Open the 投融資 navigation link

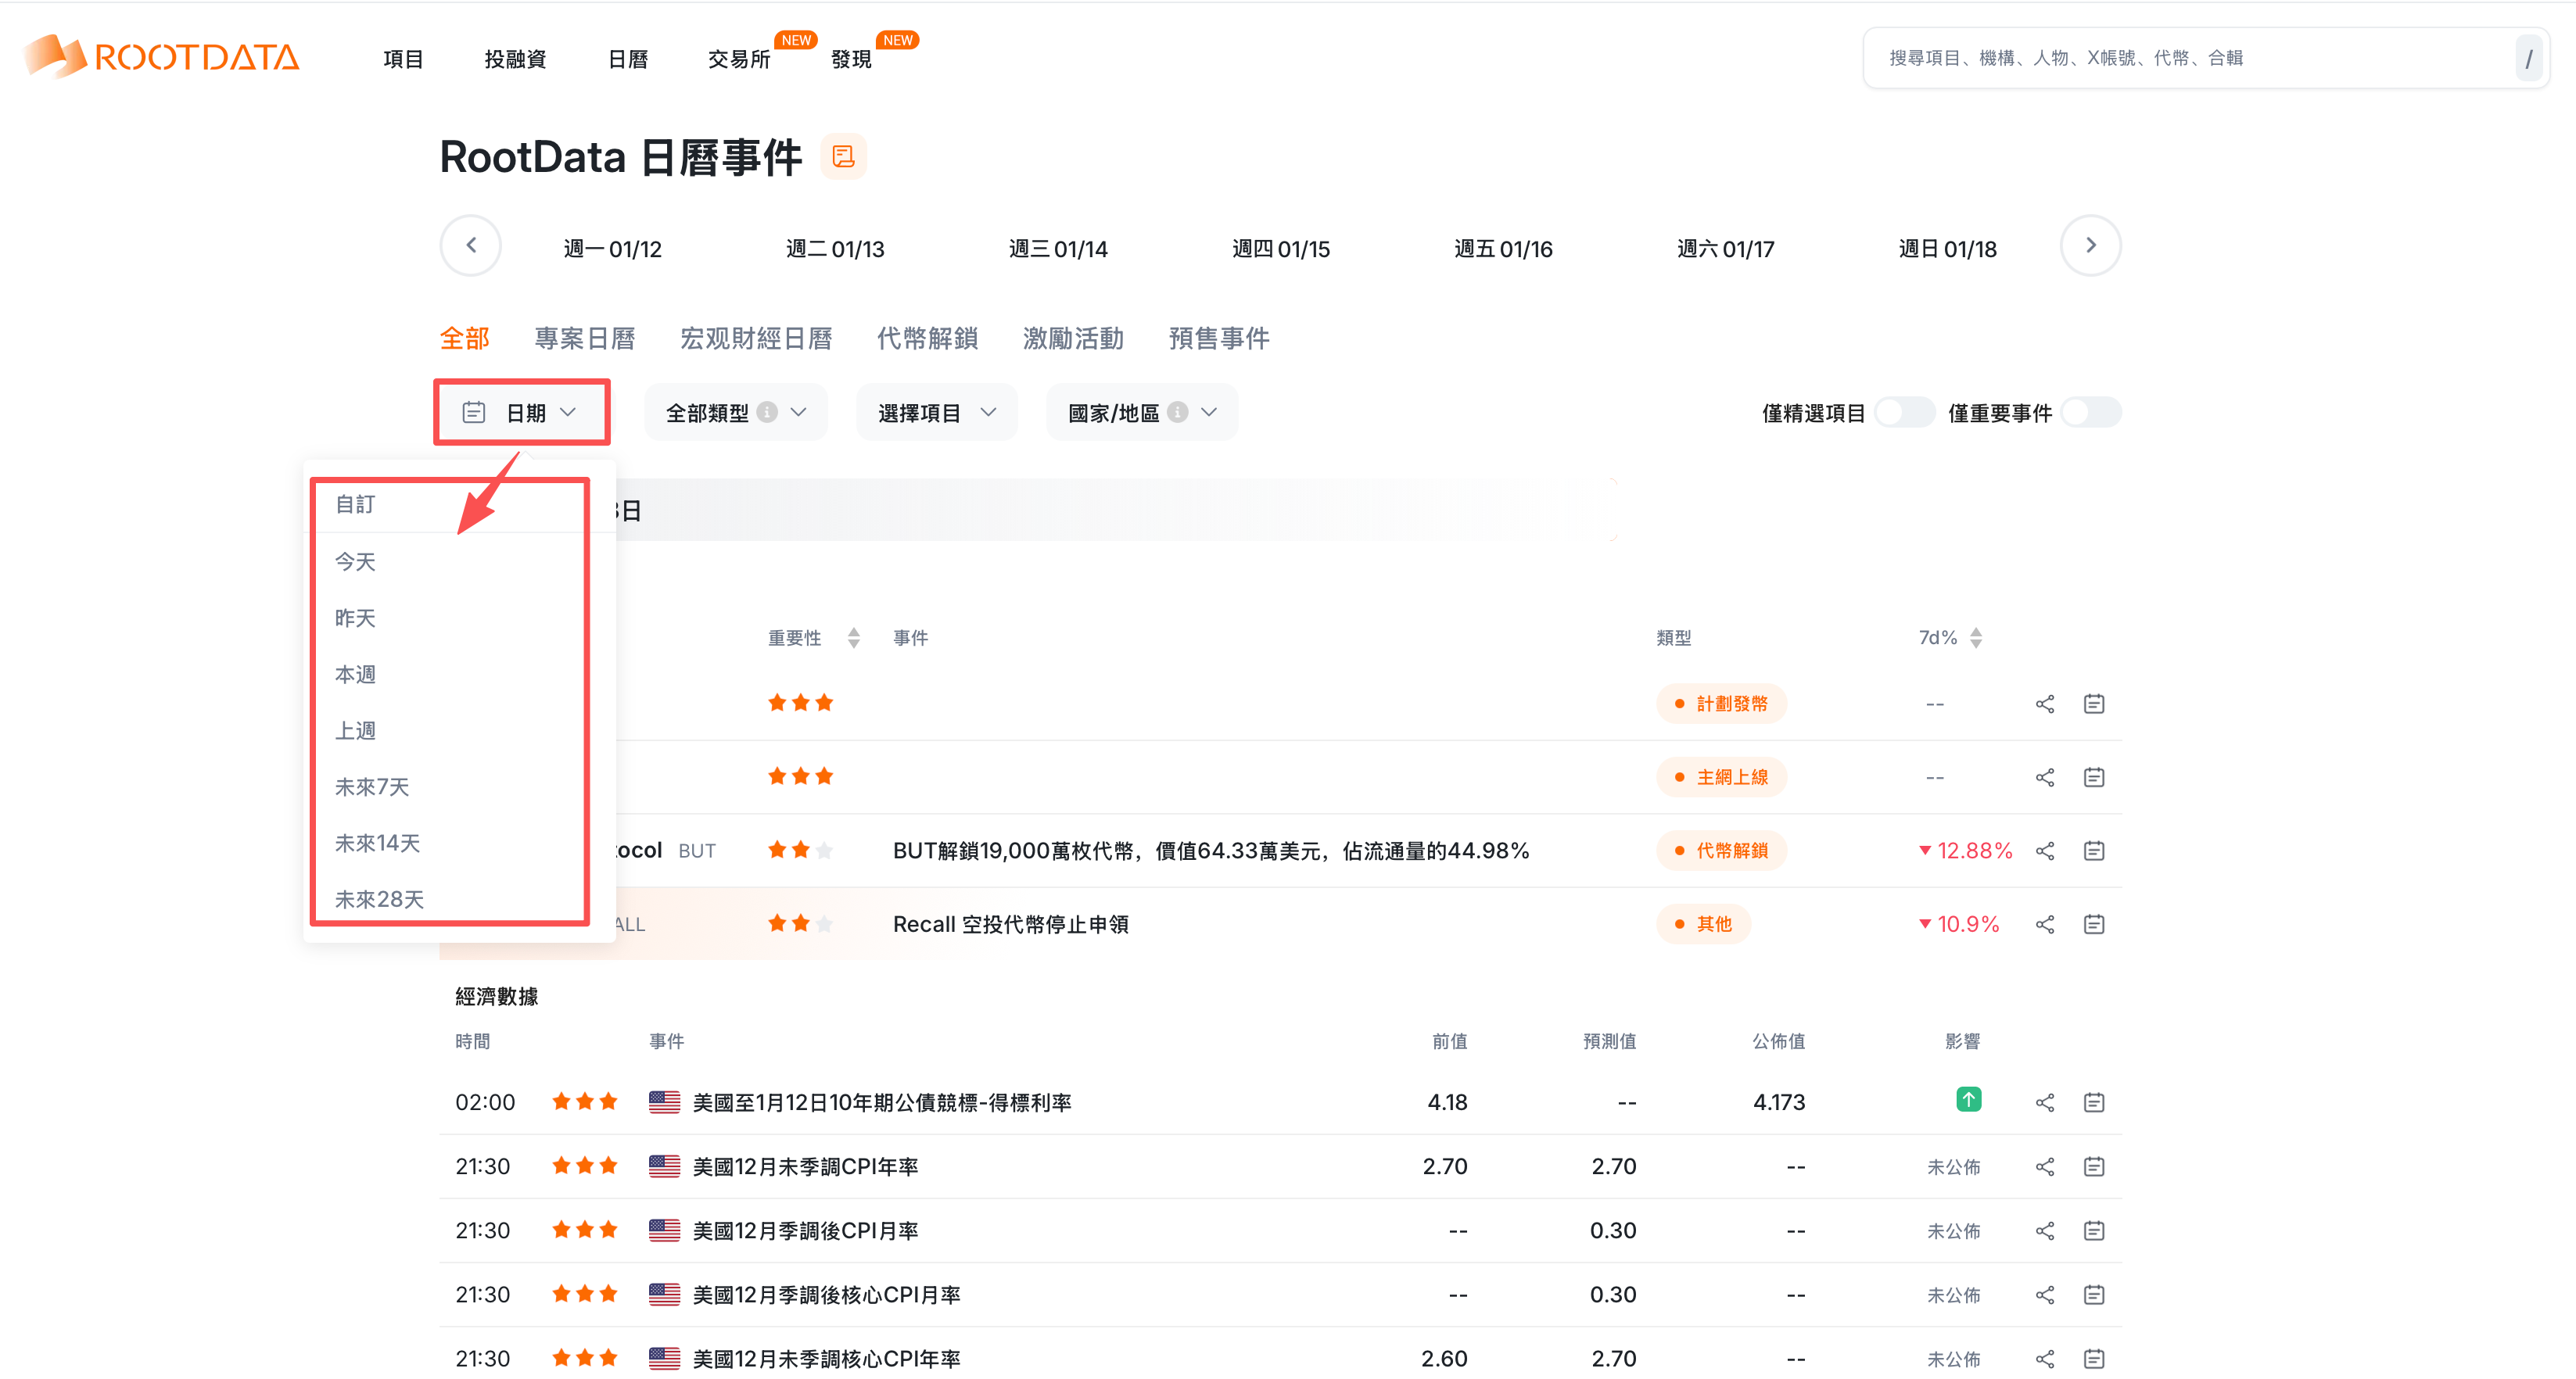[514, 59]
